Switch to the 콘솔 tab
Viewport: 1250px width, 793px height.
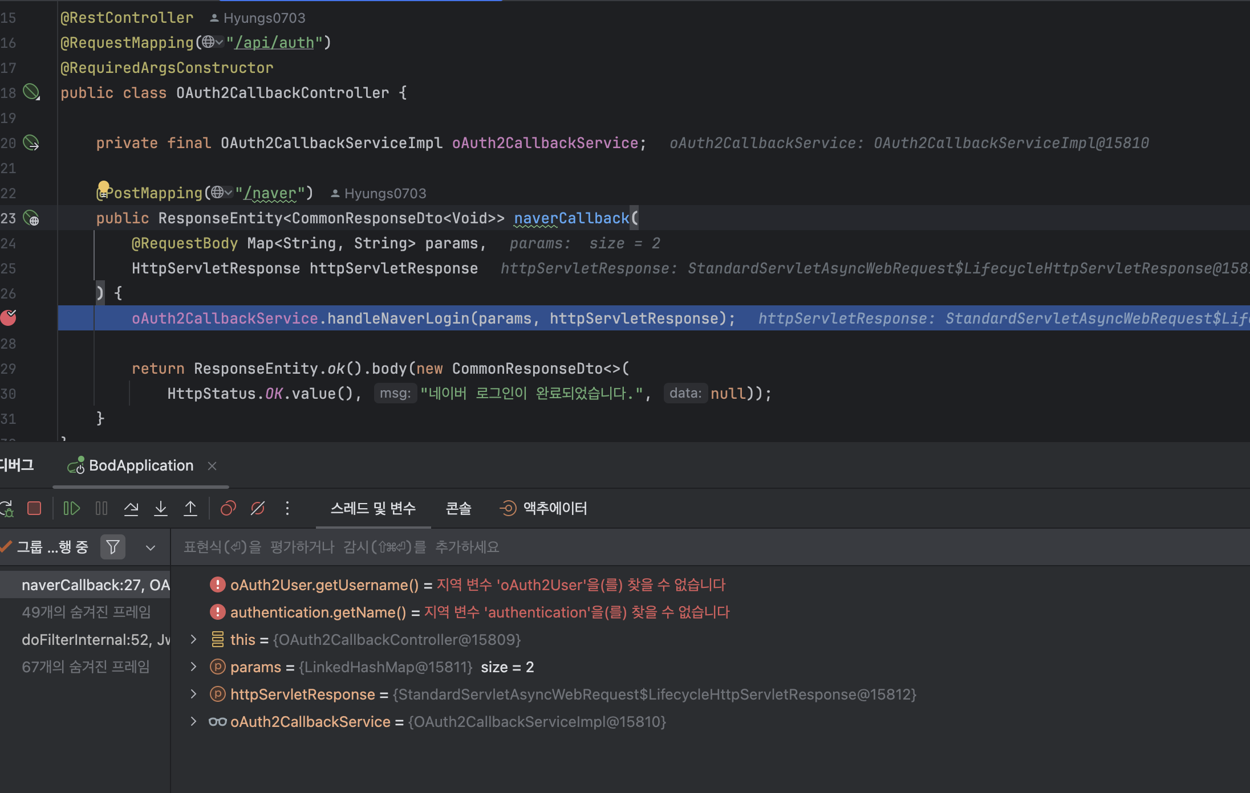[x=458, y=508]
